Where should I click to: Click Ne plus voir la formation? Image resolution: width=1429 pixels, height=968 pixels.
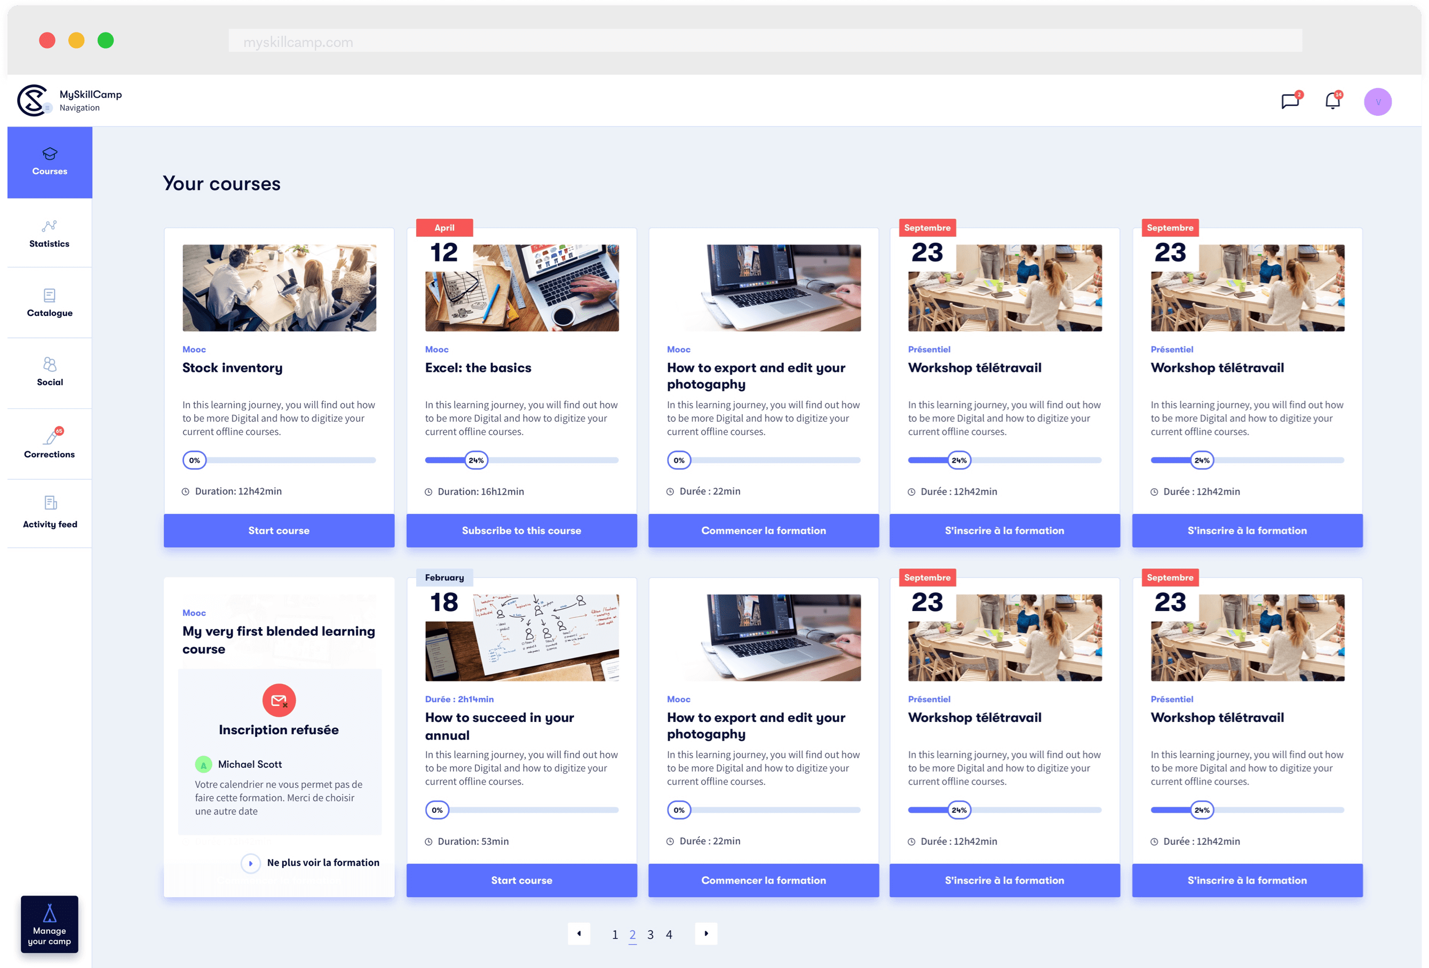point(322,862)
